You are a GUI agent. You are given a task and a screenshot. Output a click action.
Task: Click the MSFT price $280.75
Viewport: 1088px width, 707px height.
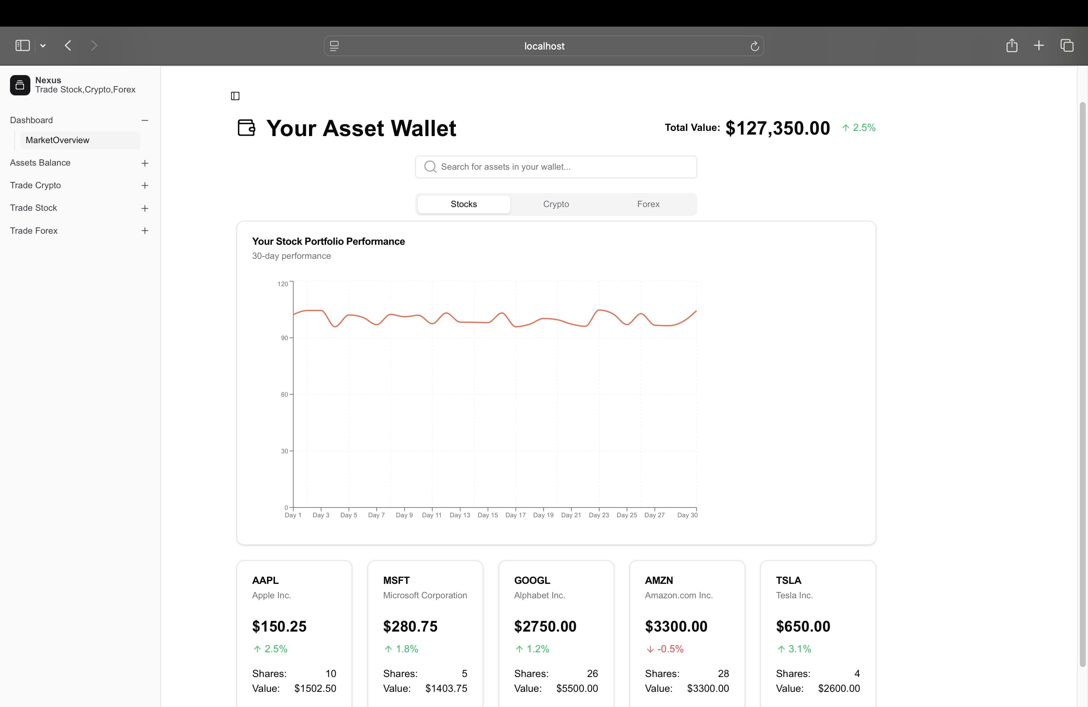click(410, 626)
